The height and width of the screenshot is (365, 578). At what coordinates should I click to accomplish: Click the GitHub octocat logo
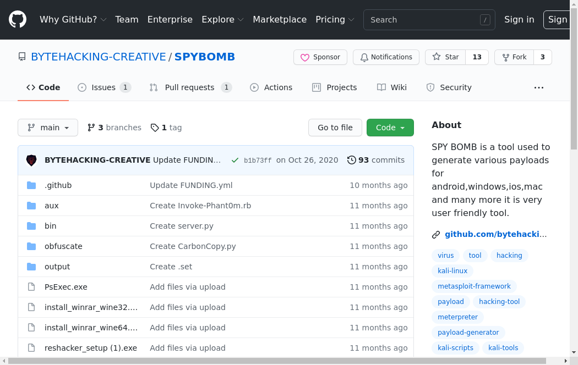18,20
